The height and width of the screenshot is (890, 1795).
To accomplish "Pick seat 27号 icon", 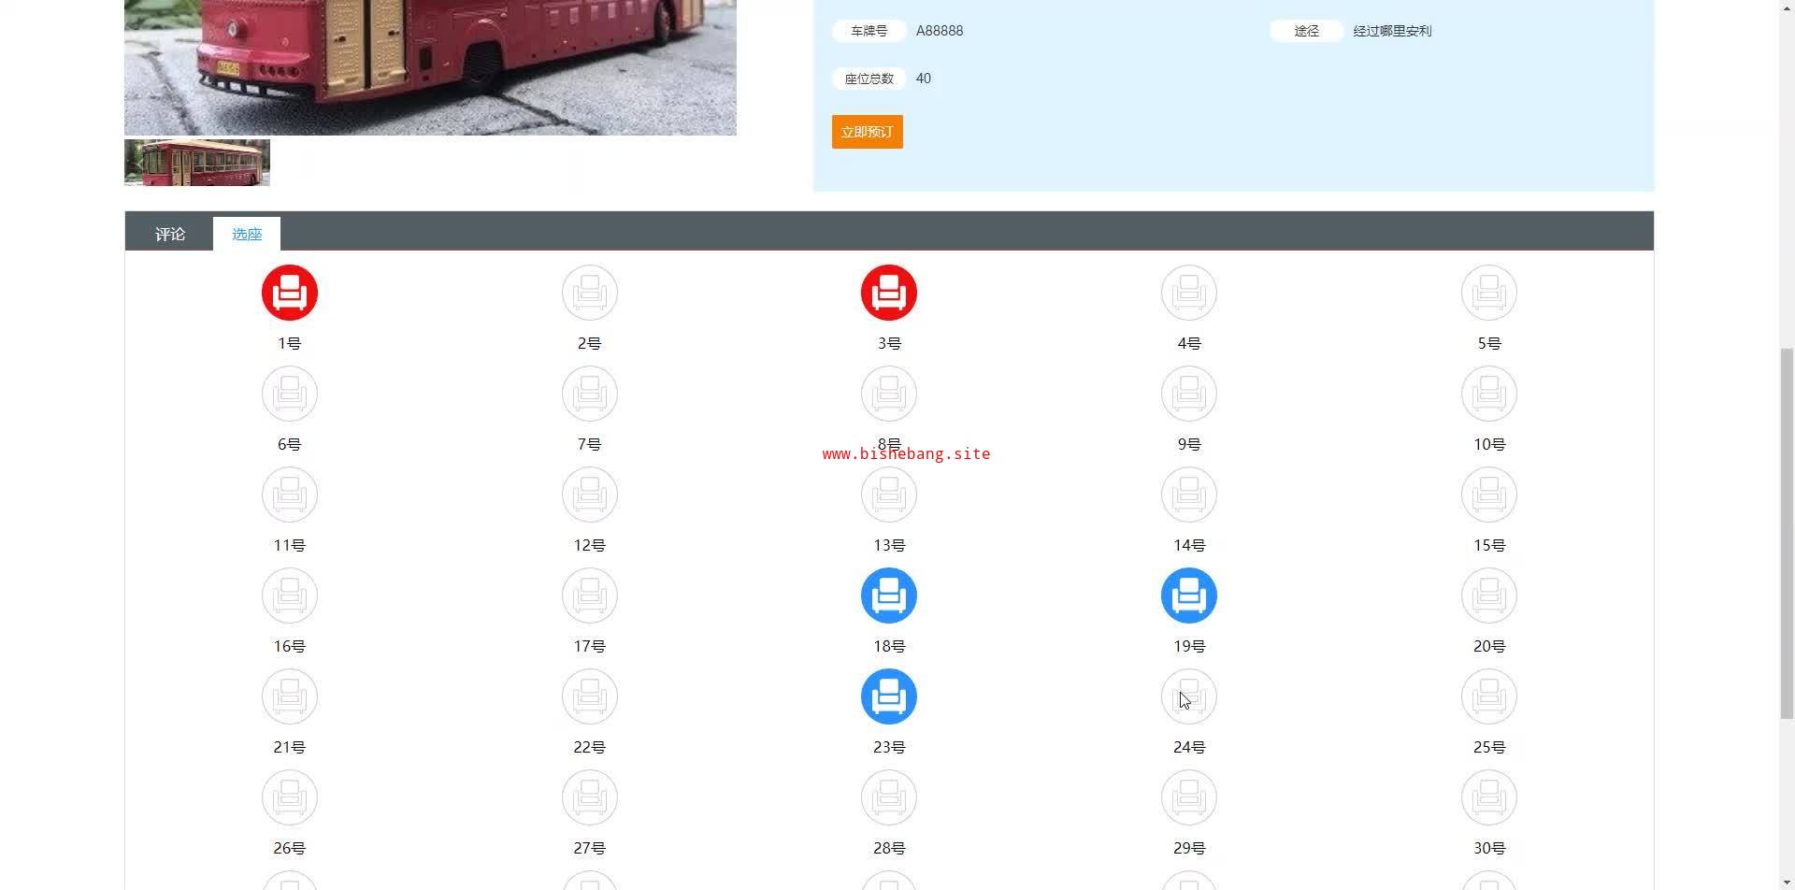I will pos(590,797).
